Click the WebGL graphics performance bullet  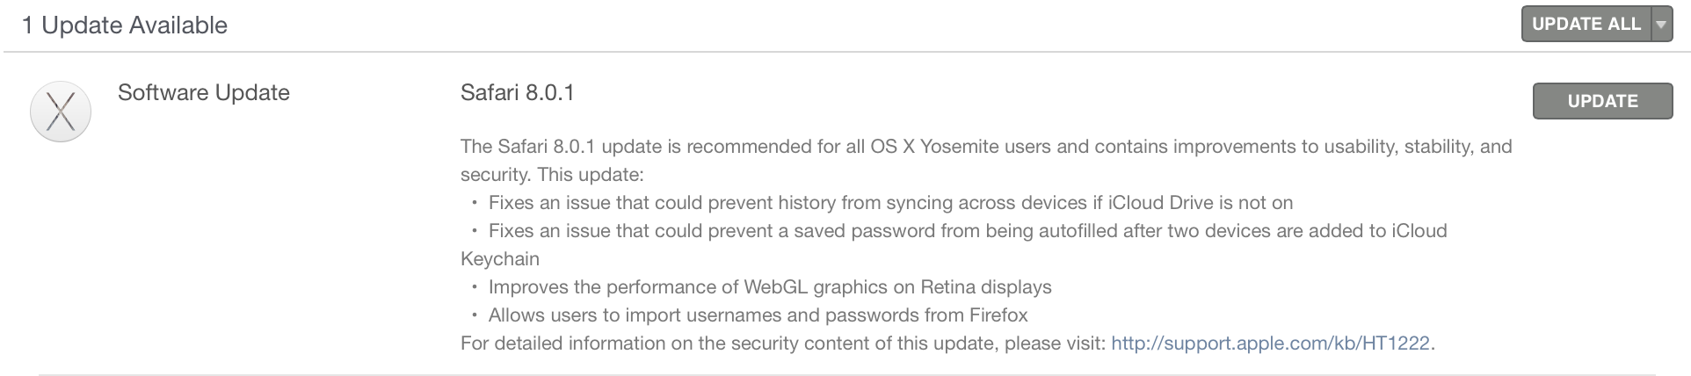coord(769,287)
